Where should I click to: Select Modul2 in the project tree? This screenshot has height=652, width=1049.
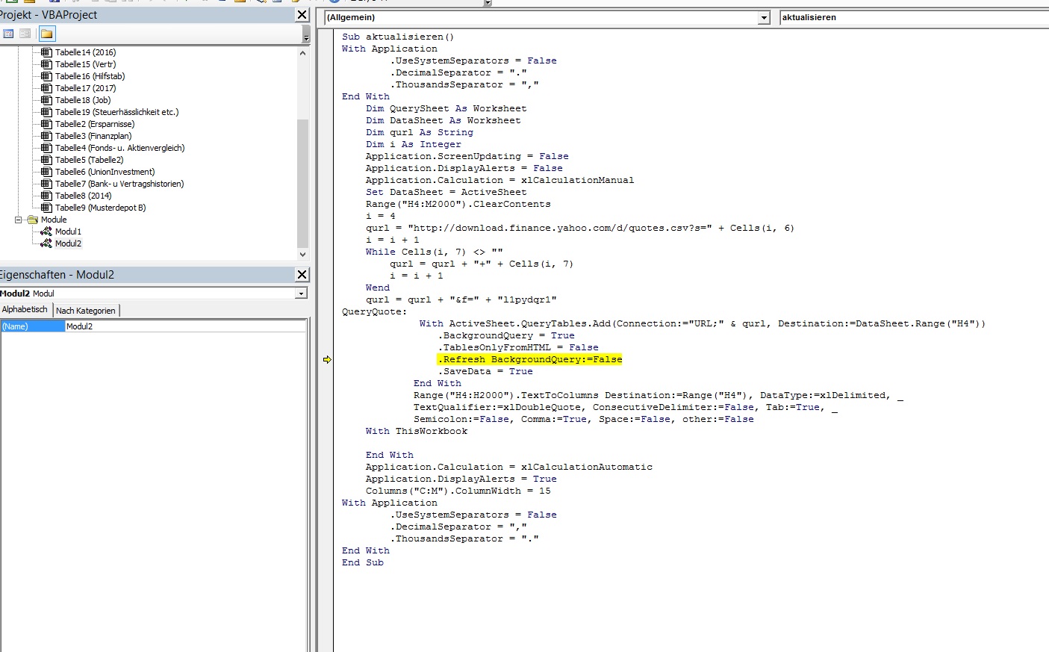coord(68,243)
